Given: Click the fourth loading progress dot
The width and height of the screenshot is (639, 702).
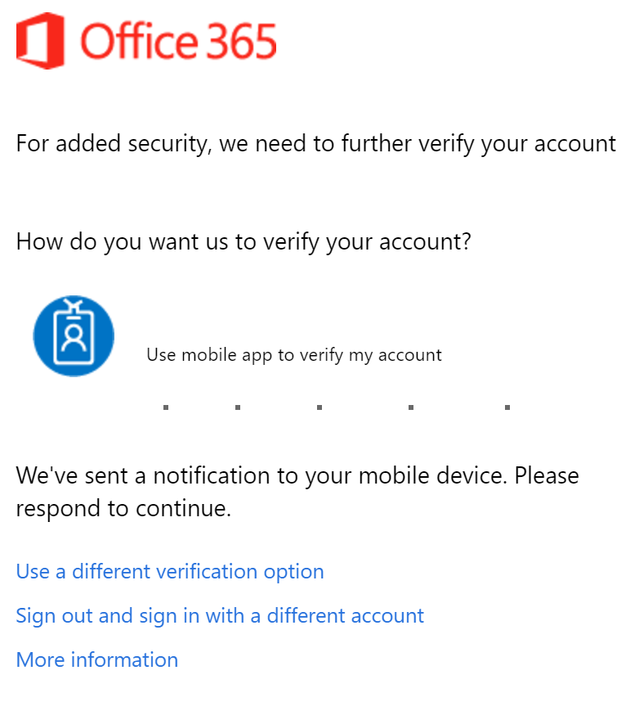Looking at the screenshot, I should (x=410, y=407).
